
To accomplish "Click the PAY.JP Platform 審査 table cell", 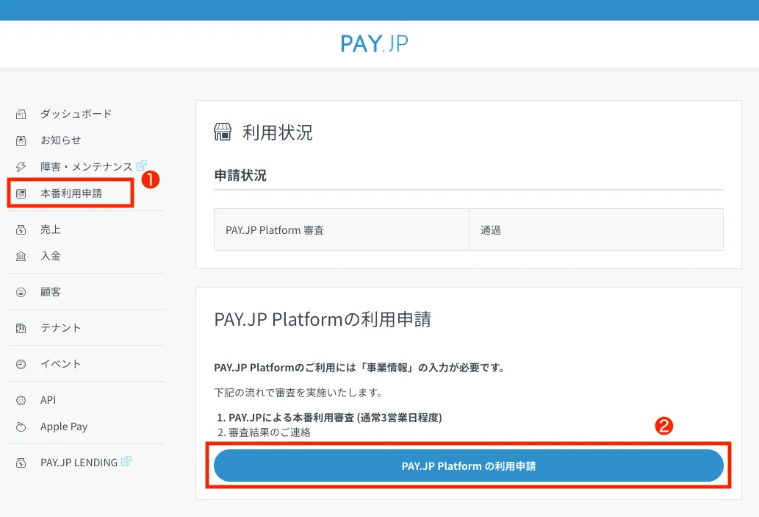I will (x=341, y=229).
